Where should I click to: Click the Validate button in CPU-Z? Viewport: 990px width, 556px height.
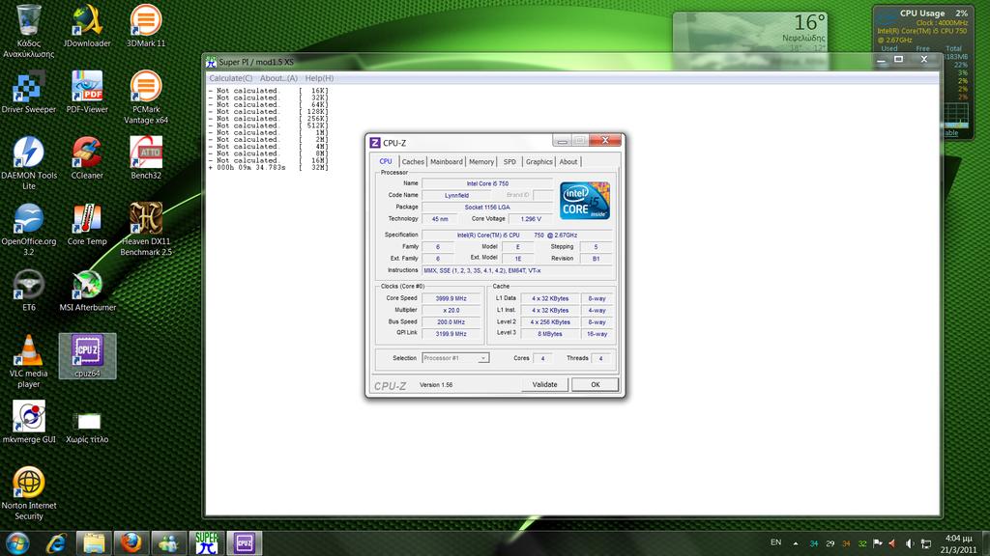(544, 384)
